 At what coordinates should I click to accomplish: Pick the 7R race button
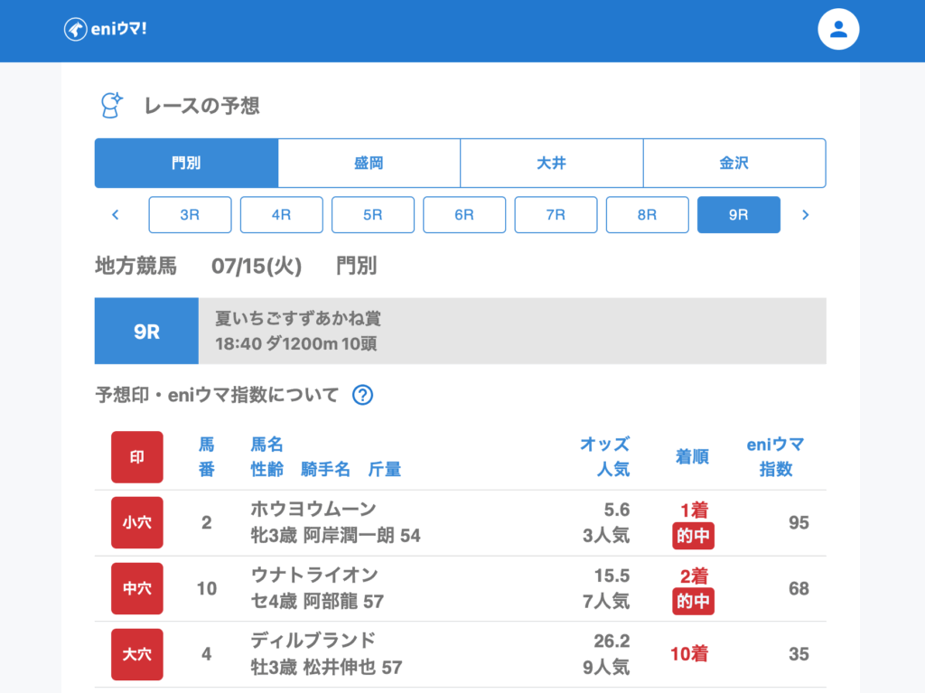coord(556,215)
